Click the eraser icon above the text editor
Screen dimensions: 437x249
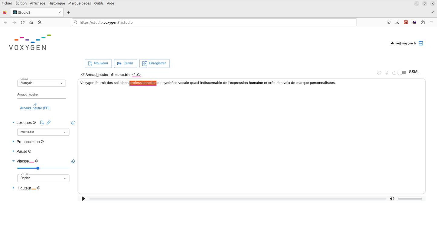tap(379, 73)
